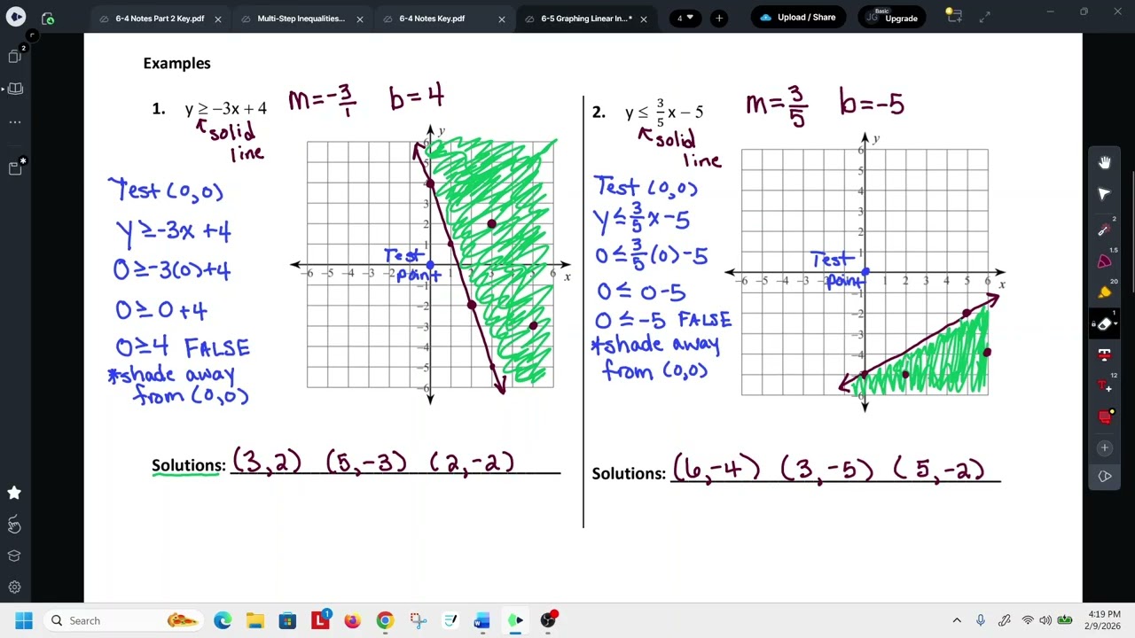Select the pen tool size 2
Screen dimensions: 1135x638
point(1105,229)
